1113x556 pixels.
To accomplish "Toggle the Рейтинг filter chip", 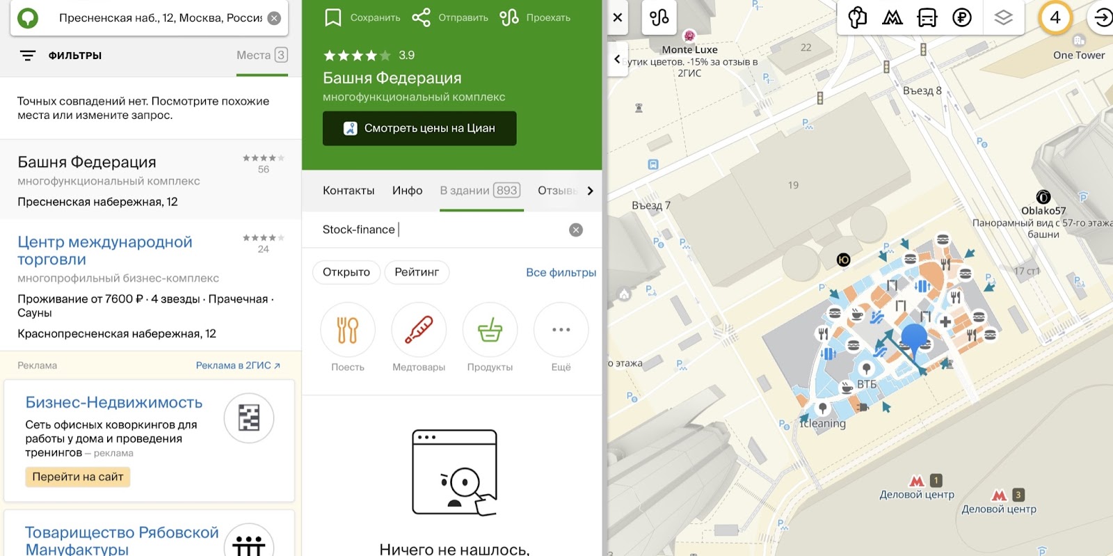I will (x=417, y=272).
